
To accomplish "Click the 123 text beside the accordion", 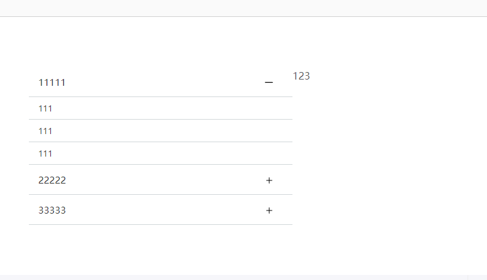I will point(301,76).
